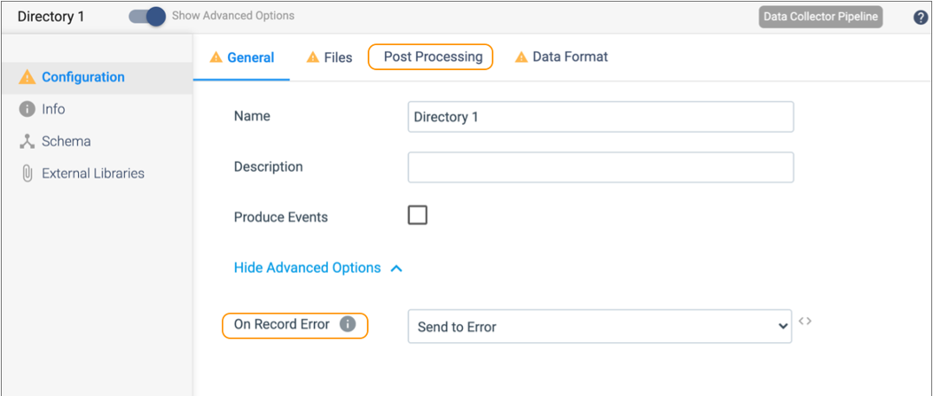Click the Description text field
The height and width of the screenshot is (396, 933).
pos(600,167)
